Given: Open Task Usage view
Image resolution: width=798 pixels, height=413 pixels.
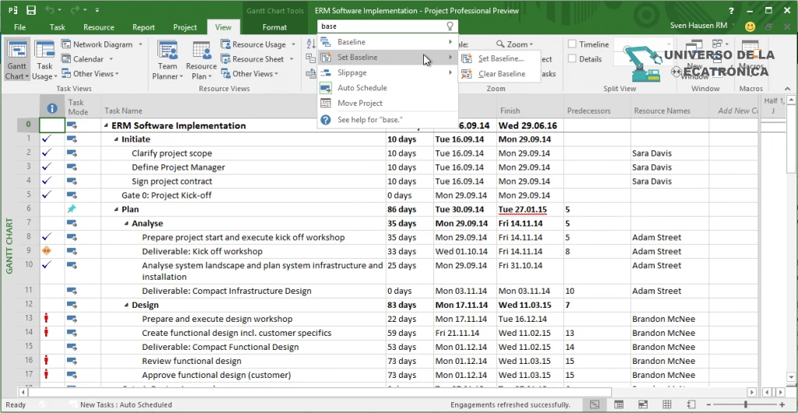Looking at the screenshot, I should (x=44, y=61).
